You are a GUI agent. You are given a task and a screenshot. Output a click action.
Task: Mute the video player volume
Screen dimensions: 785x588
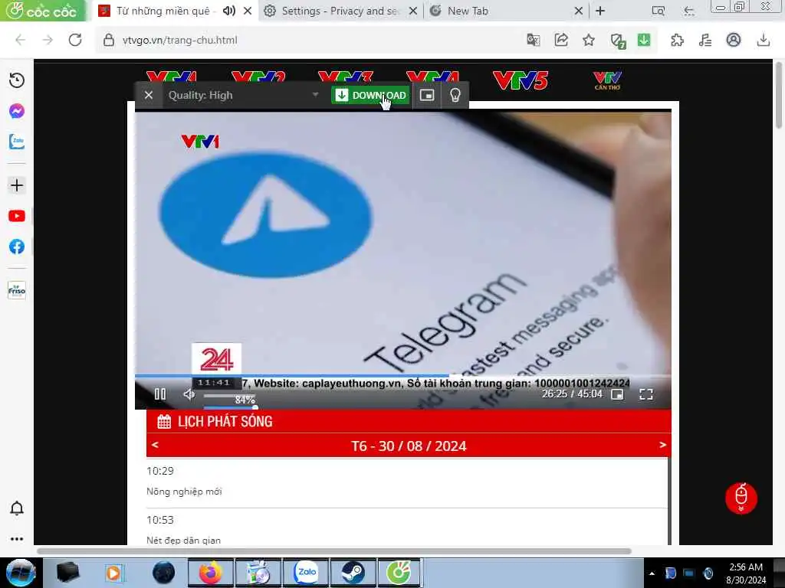click(189, 394)
